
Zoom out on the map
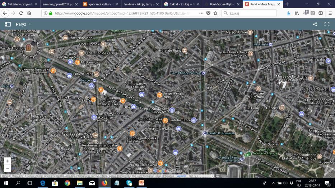point(8,168)
